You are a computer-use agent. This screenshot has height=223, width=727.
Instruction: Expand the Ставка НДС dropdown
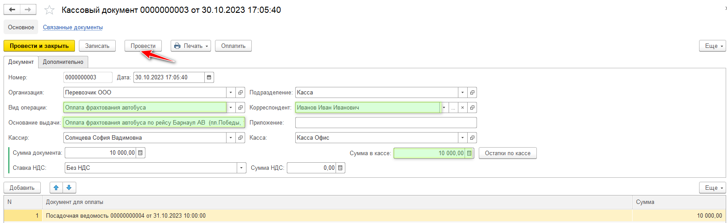(x=241, y=168)
